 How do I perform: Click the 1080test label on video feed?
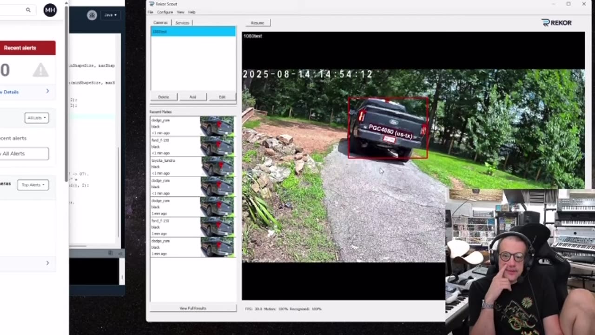(253, 36)
